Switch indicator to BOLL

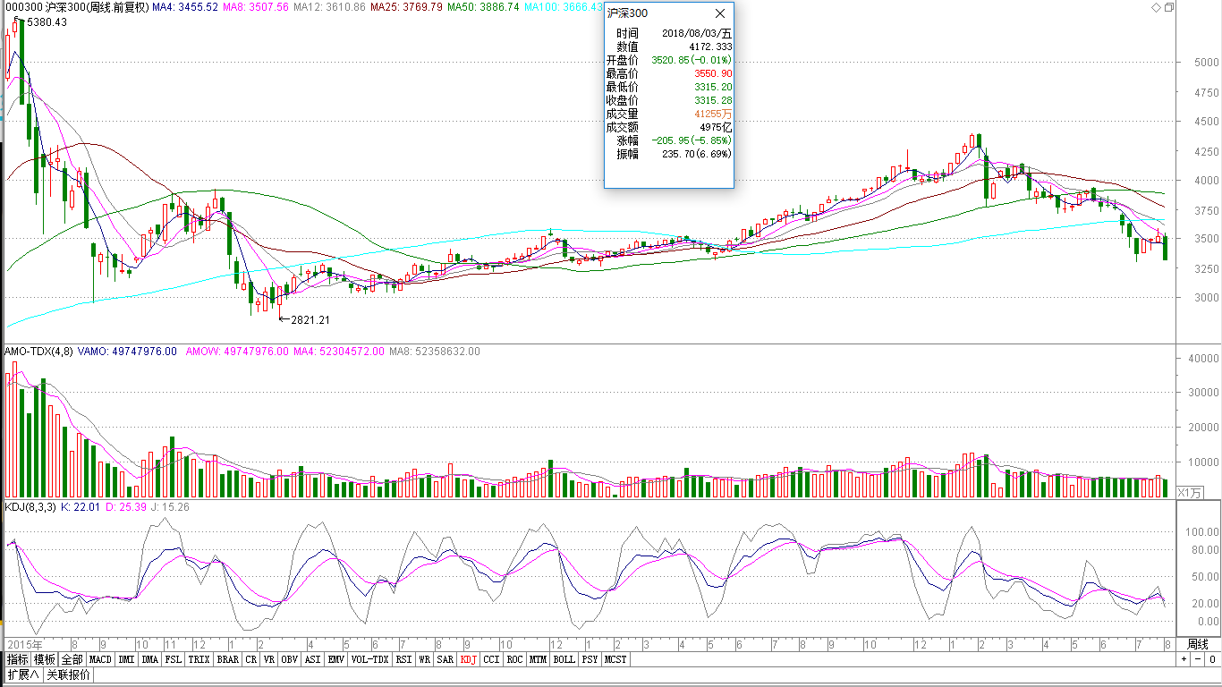pyautogui.click(x=564, y=660)
